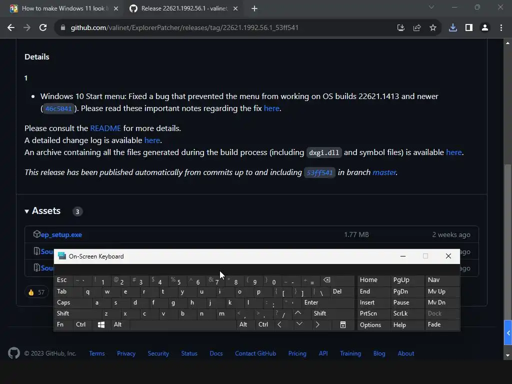Bookmark this page with the star icon
Viewport: 512px width, 384px height.
point(432,28)
